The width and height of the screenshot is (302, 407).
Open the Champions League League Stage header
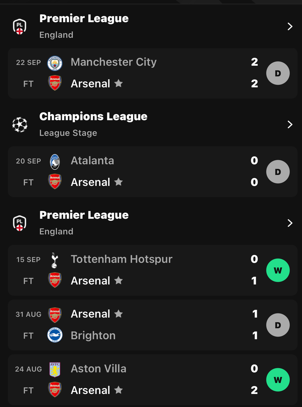coord(151,124)
